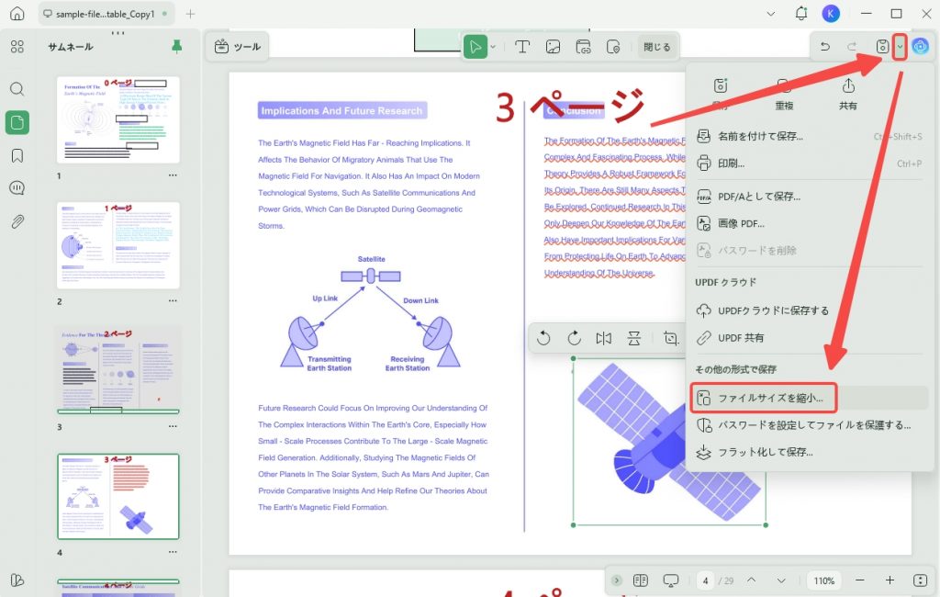Activate the green selection arrow tool

pos(475,47)
